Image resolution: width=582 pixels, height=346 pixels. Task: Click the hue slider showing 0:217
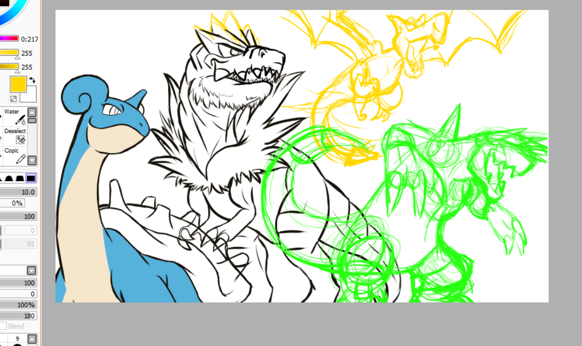pyautogui.click(x=9, y=38)
